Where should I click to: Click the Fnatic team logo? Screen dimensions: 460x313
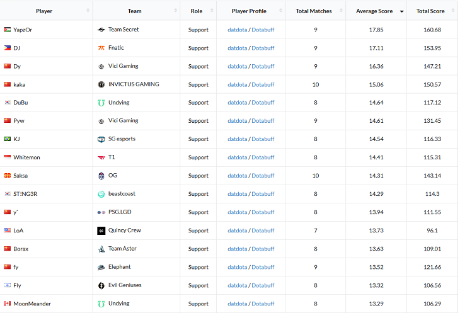pyautogui.click(x=101, y=48)
